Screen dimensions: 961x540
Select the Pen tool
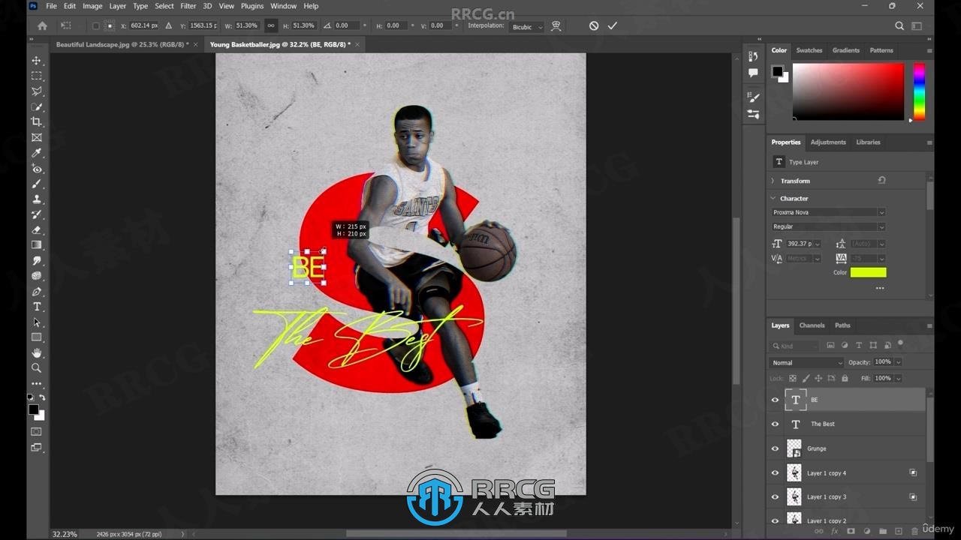pos(36,292)
